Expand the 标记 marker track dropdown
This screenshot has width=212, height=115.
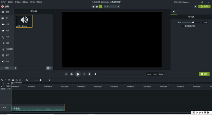pos(5,89)
